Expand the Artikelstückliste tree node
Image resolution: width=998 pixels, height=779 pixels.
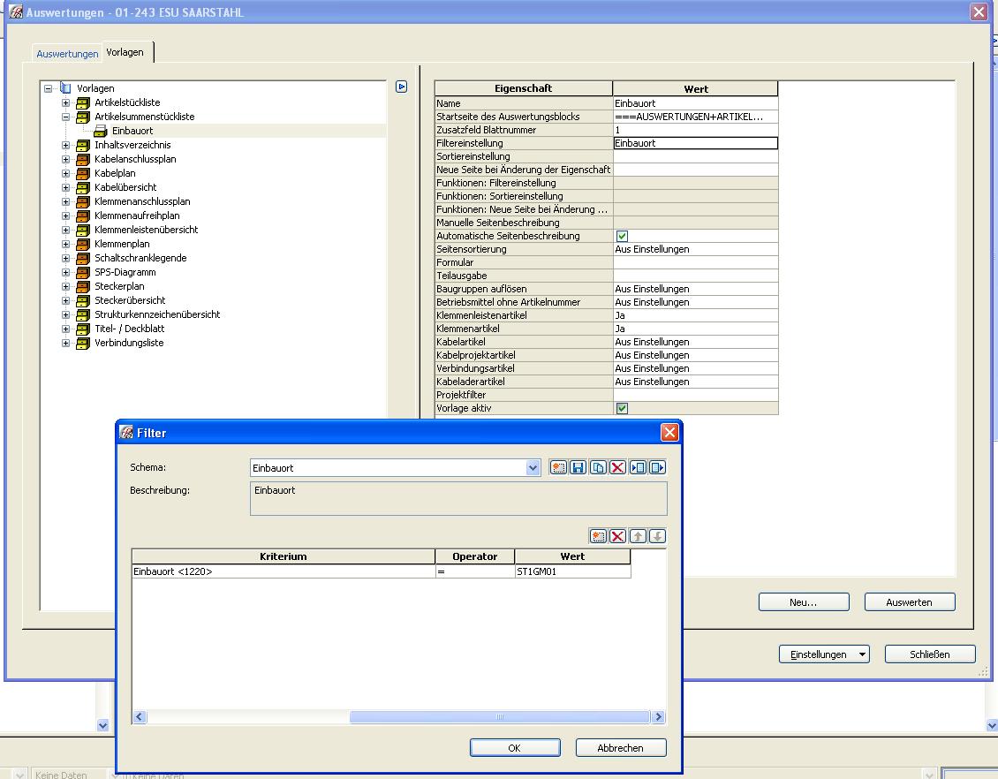coord(65,102)
